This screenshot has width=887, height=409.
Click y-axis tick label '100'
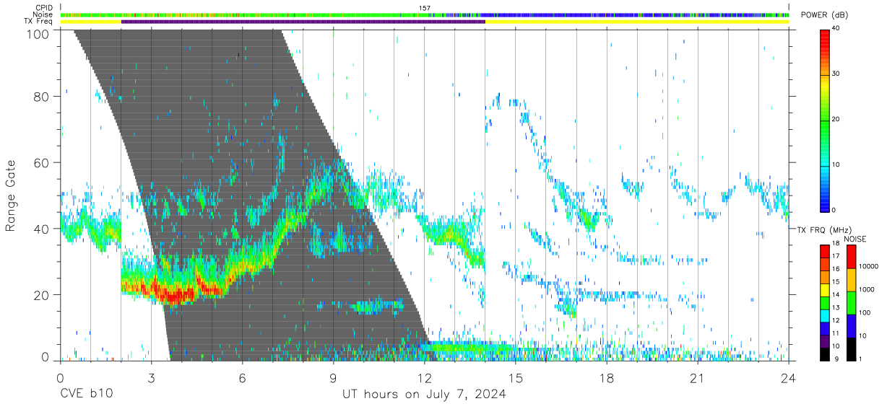point(39,34)
